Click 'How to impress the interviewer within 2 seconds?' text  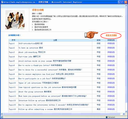tap(42, 105)
